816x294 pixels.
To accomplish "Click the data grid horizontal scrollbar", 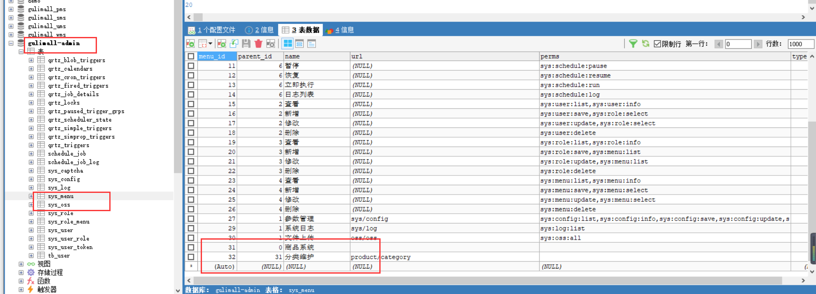I will click(x=487, y=280).
